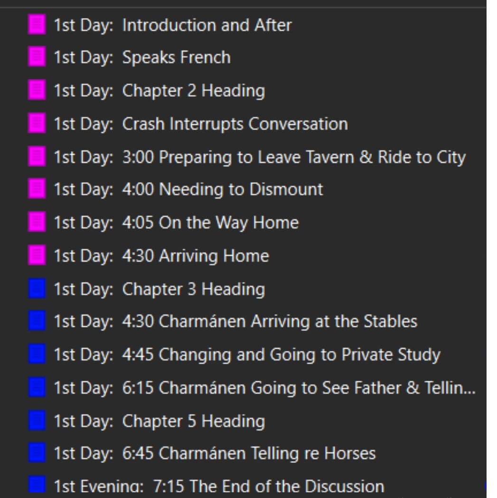Click the magenta icon next to Chapter 2 Heading
497x498 pixels.
pyautogui.click(x=37, y=91)
